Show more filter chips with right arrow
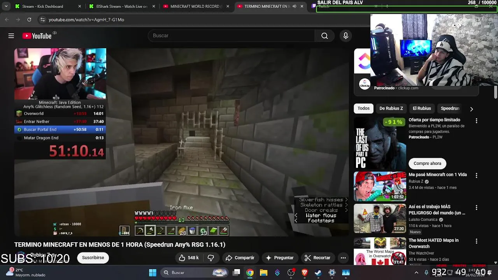Image resolution: width=498 pixels, height=280 pixels. pyautogui.click(x=472, y=109)
